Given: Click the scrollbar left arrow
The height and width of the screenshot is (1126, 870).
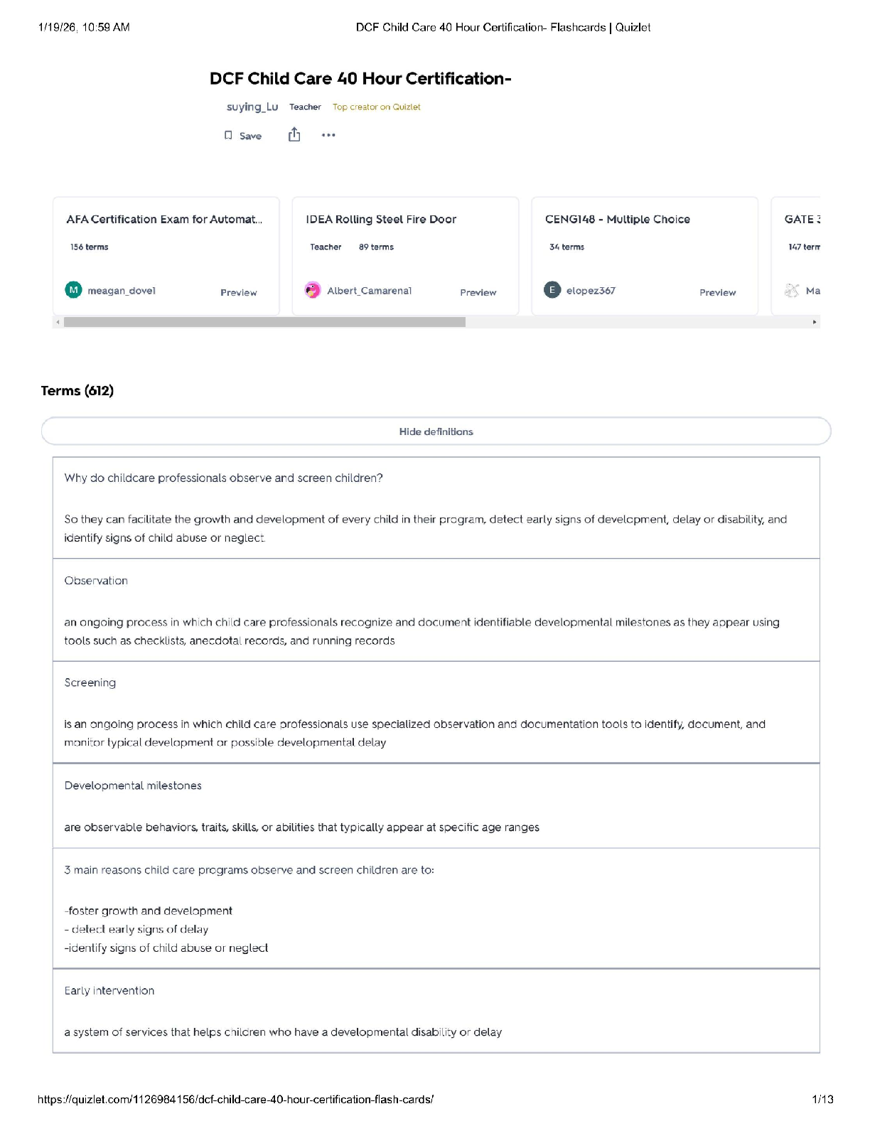Looking at the screenshot, I should [x=58, y=322].
